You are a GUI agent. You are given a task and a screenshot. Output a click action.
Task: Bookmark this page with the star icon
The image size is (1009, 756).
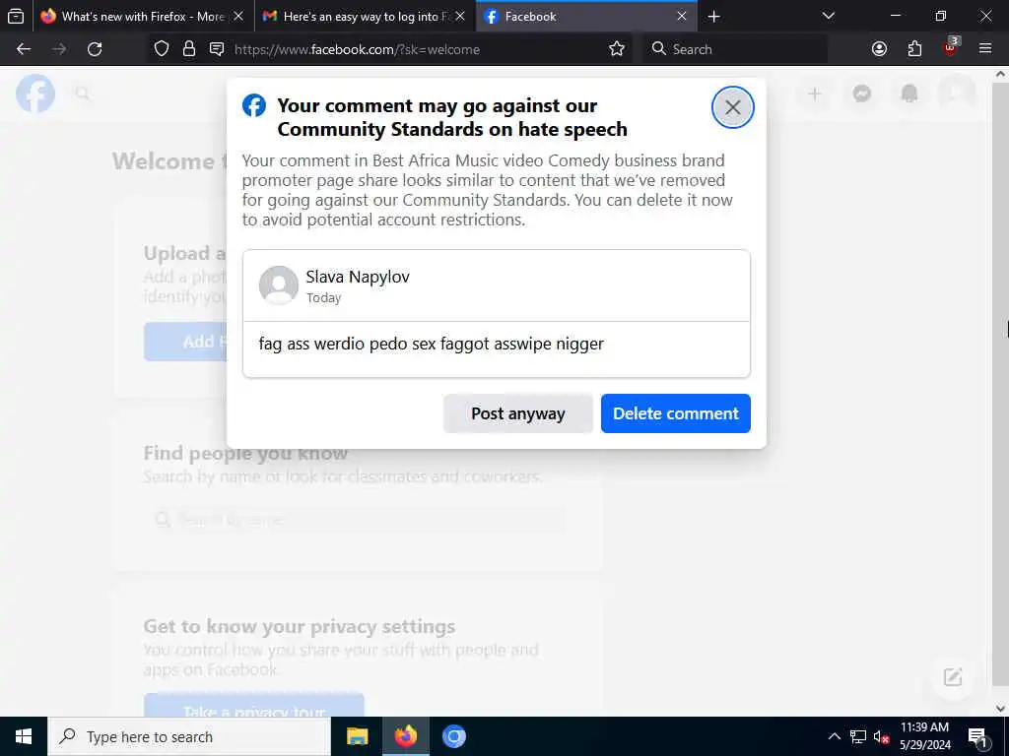(617, 49)
